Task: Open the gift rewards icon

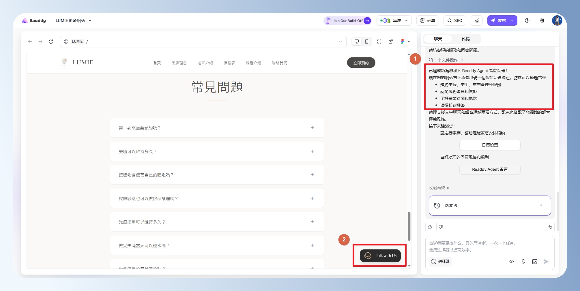Action: (542, 20)
